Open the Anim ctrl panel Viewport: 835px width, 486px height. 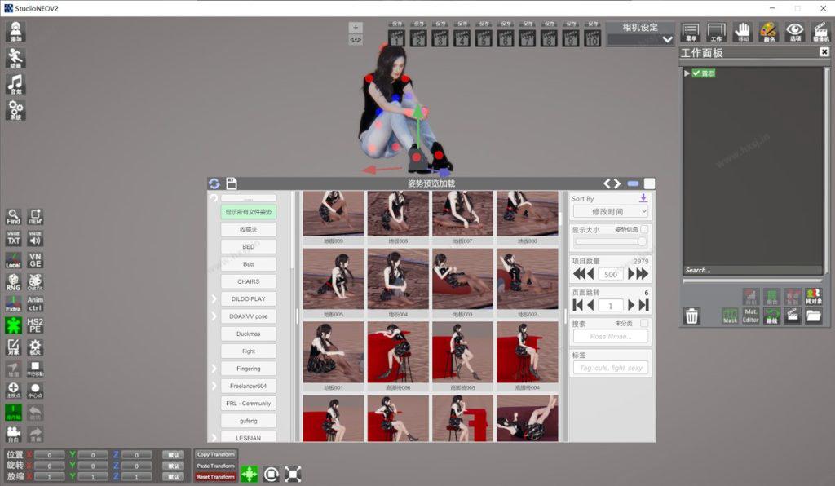pos(35,304)
